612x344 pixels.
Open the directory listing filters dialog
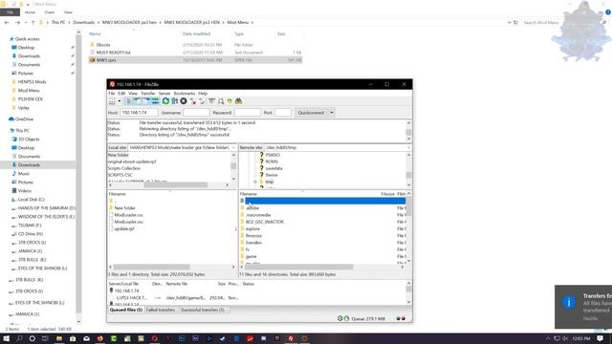tap(212, 101)
